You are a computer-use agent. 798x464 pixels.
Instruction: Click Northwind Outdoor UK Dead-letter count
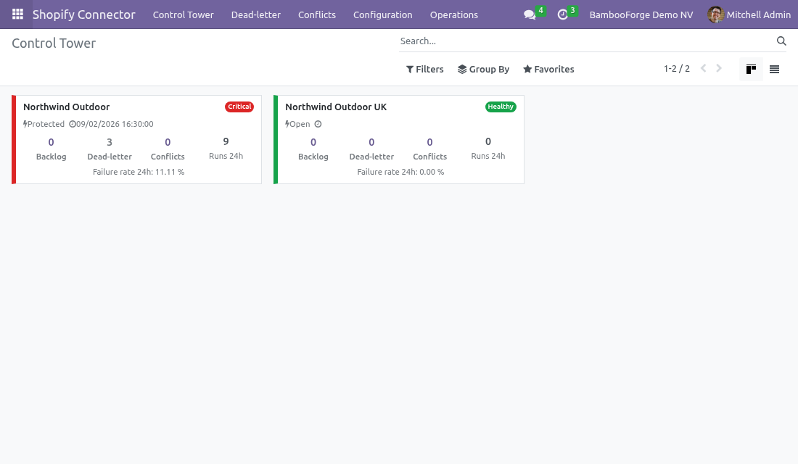pyautogui.click(x=371, y=142)
